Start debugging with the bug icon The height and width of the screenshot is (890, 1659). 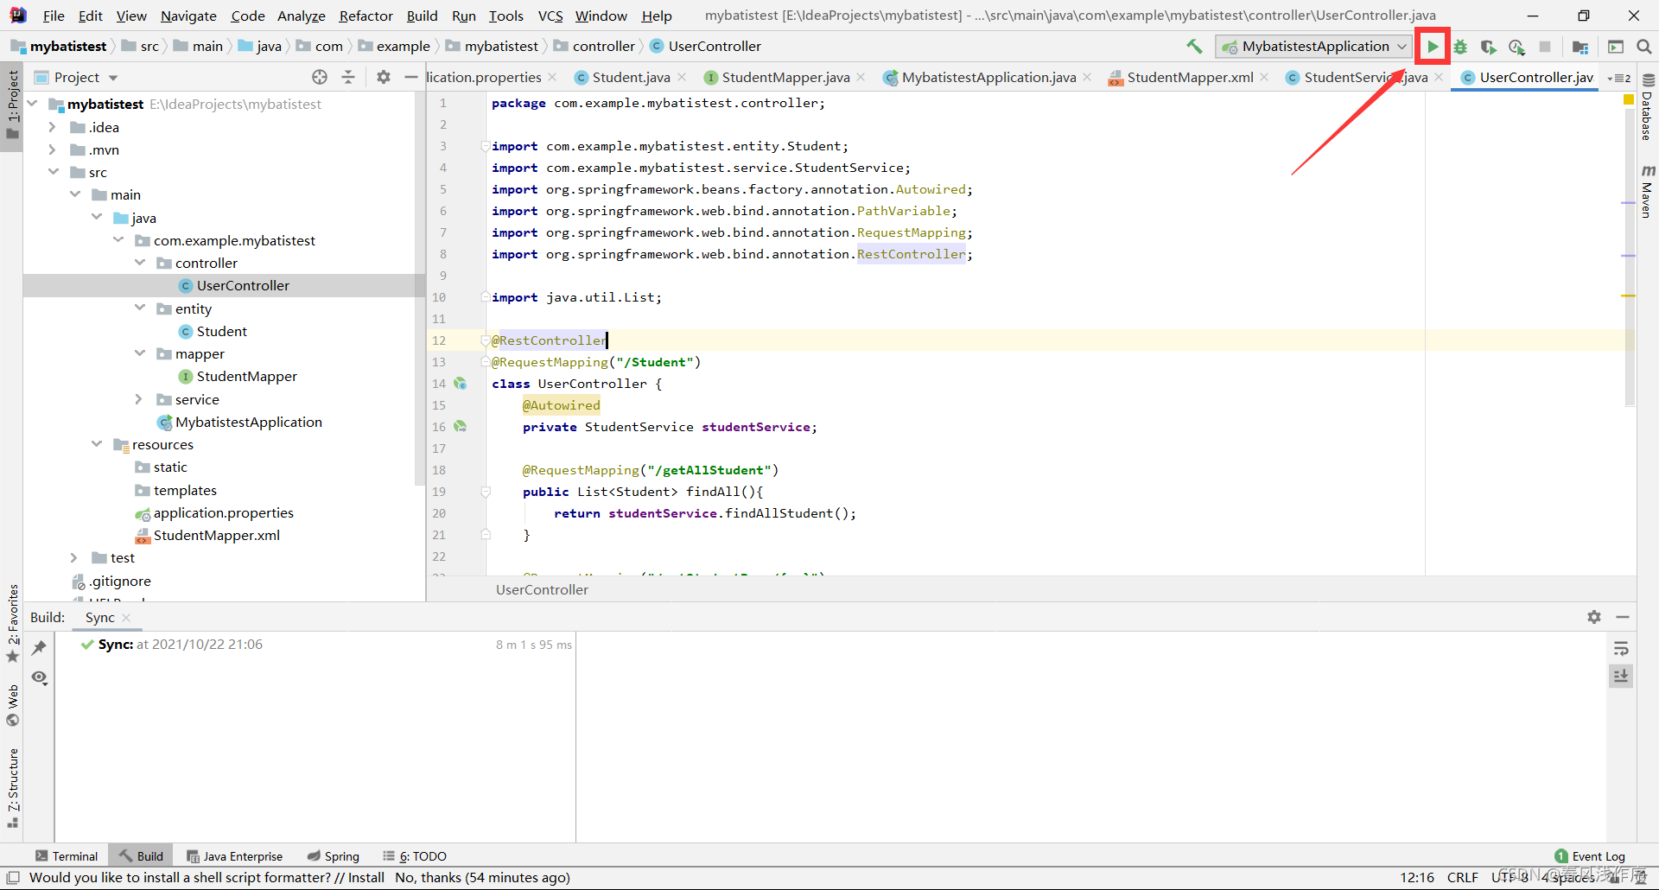point(1460,47)
